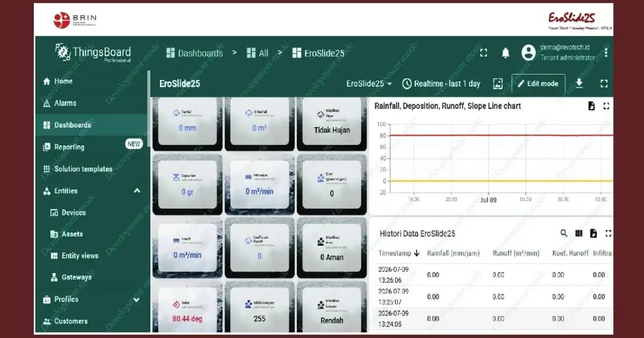Toggle fullscreen from the top header
The height and width of the screenshot is (338, 644).
click(x=484, y=53)
